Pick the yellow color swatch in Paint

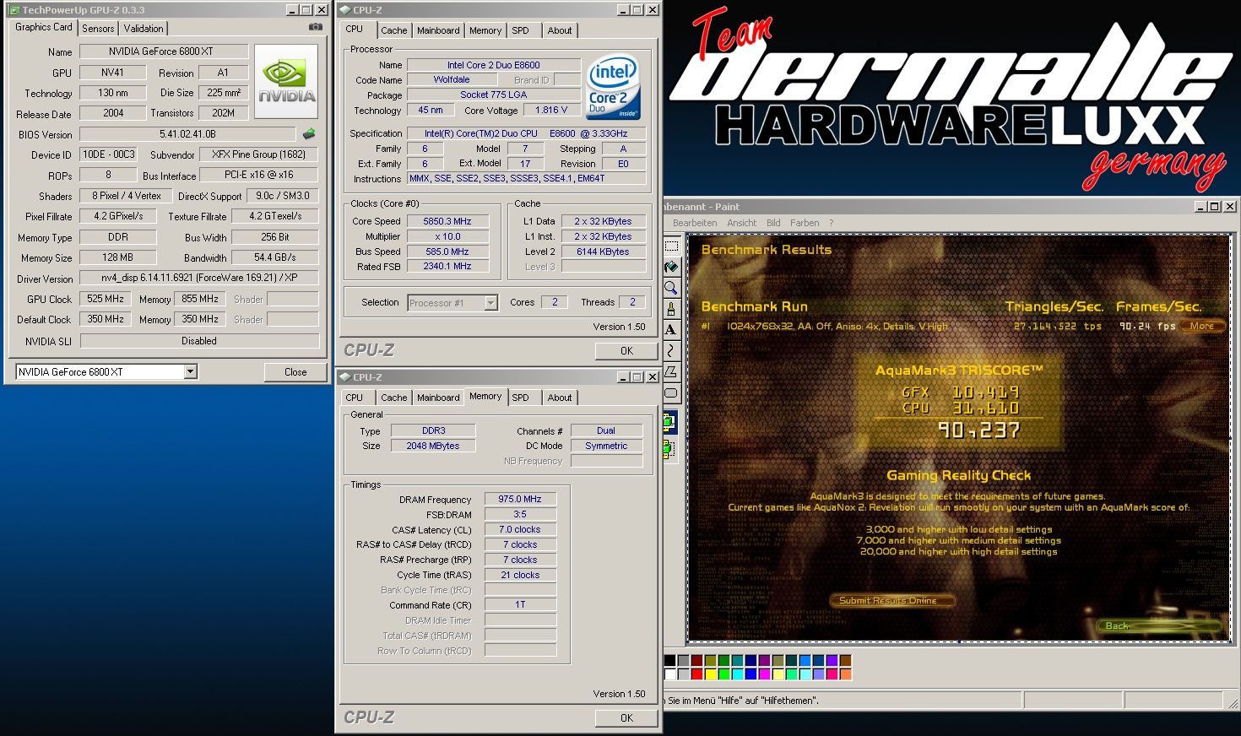[x=710, y=674]
